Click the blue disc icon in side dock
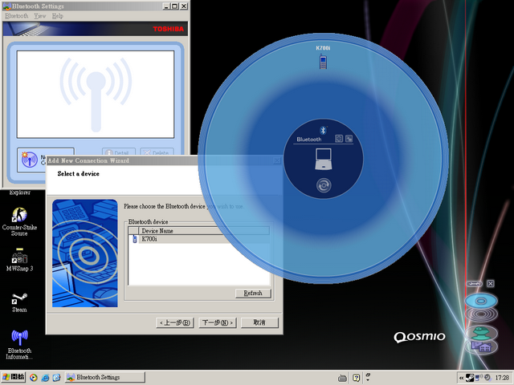The width and height of the screenshot is (514, 385). (480, 301)
